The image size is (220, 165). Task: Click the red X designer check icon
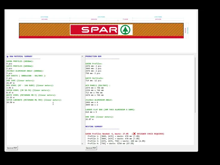134,134
